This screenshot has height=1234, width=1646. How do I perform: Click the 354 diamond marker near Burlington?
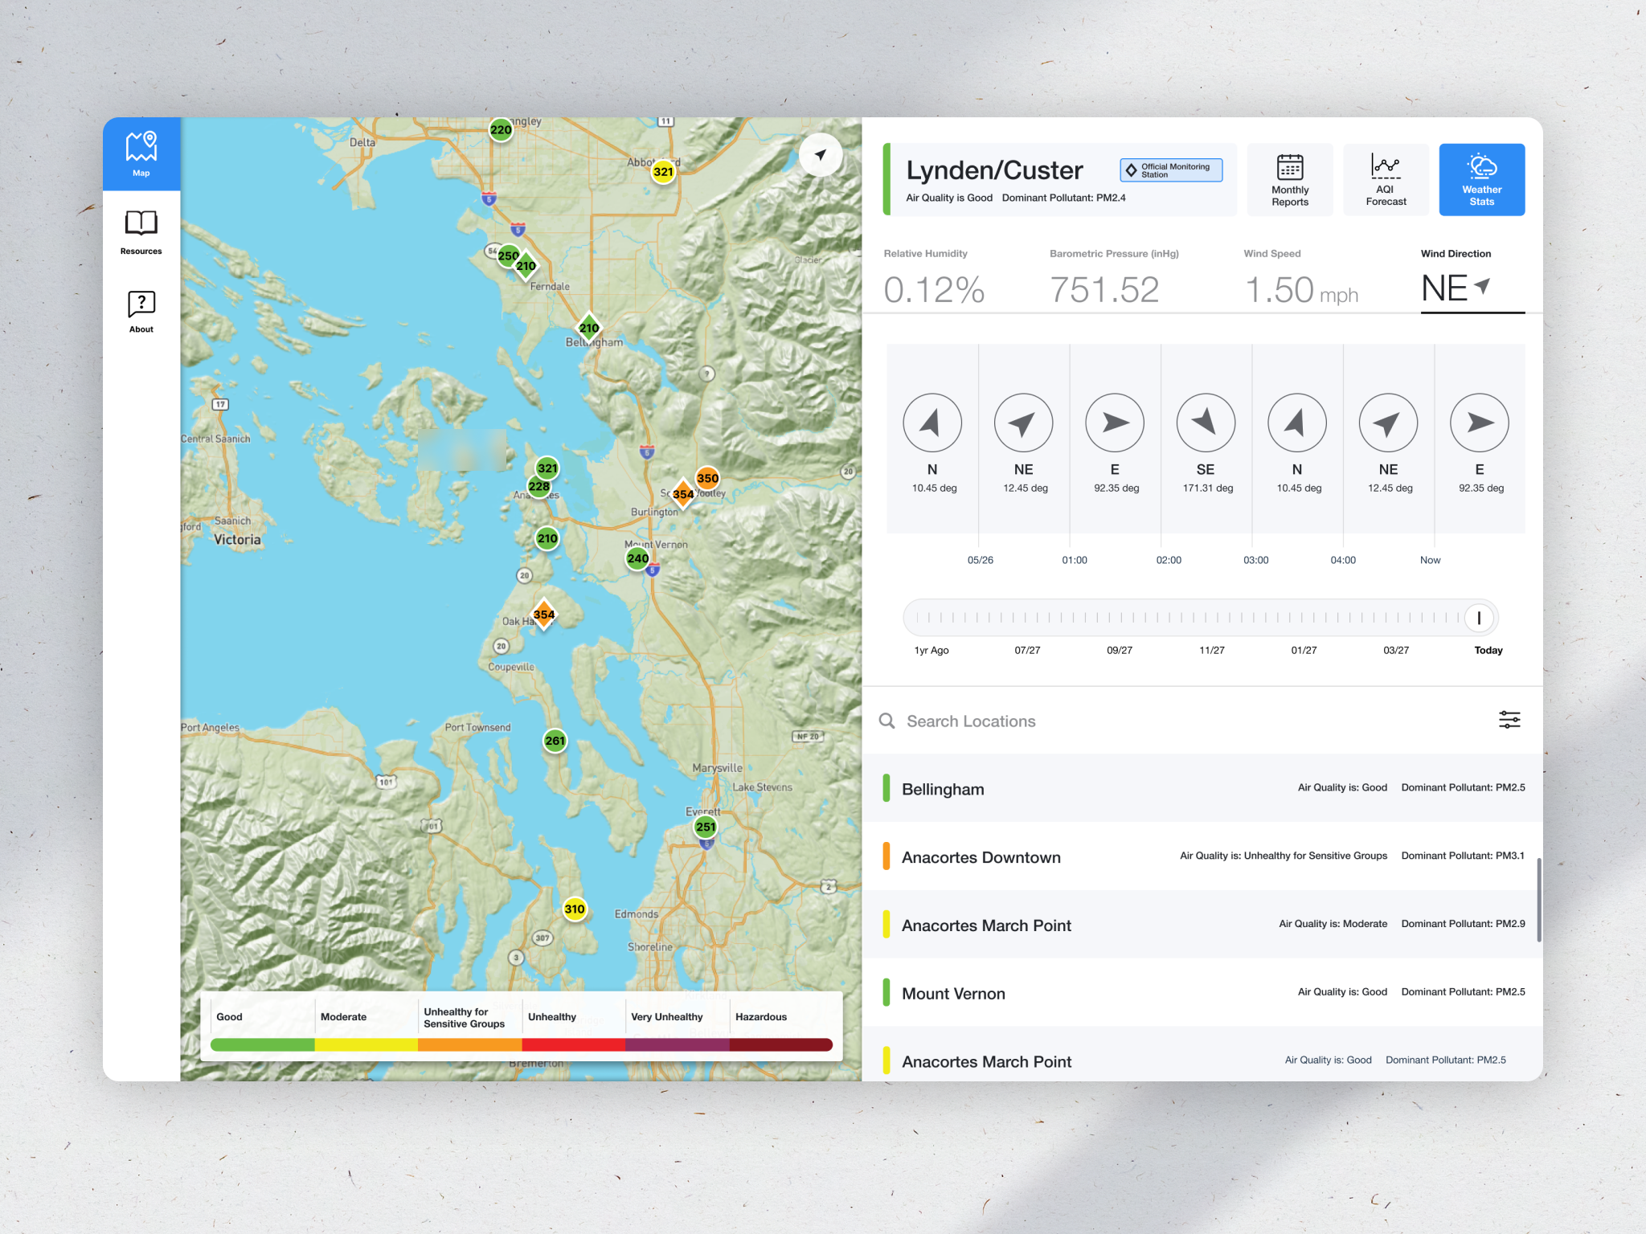pos(683,494)
